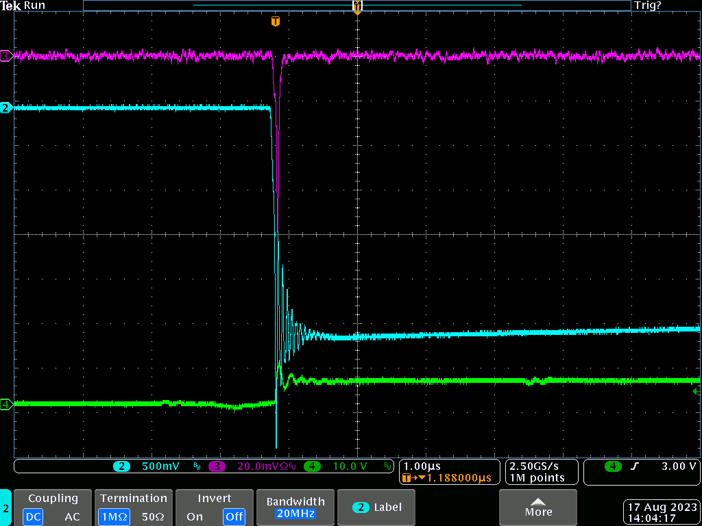Image resolution: width=702 pixels, height=526 pixels.
Task: Click the rising edge trigger slope icon
Action: tap(634, 466)
